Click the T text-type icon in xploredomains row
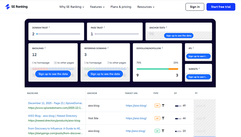Viewport: 241px width, 137px height. point(163,105)
